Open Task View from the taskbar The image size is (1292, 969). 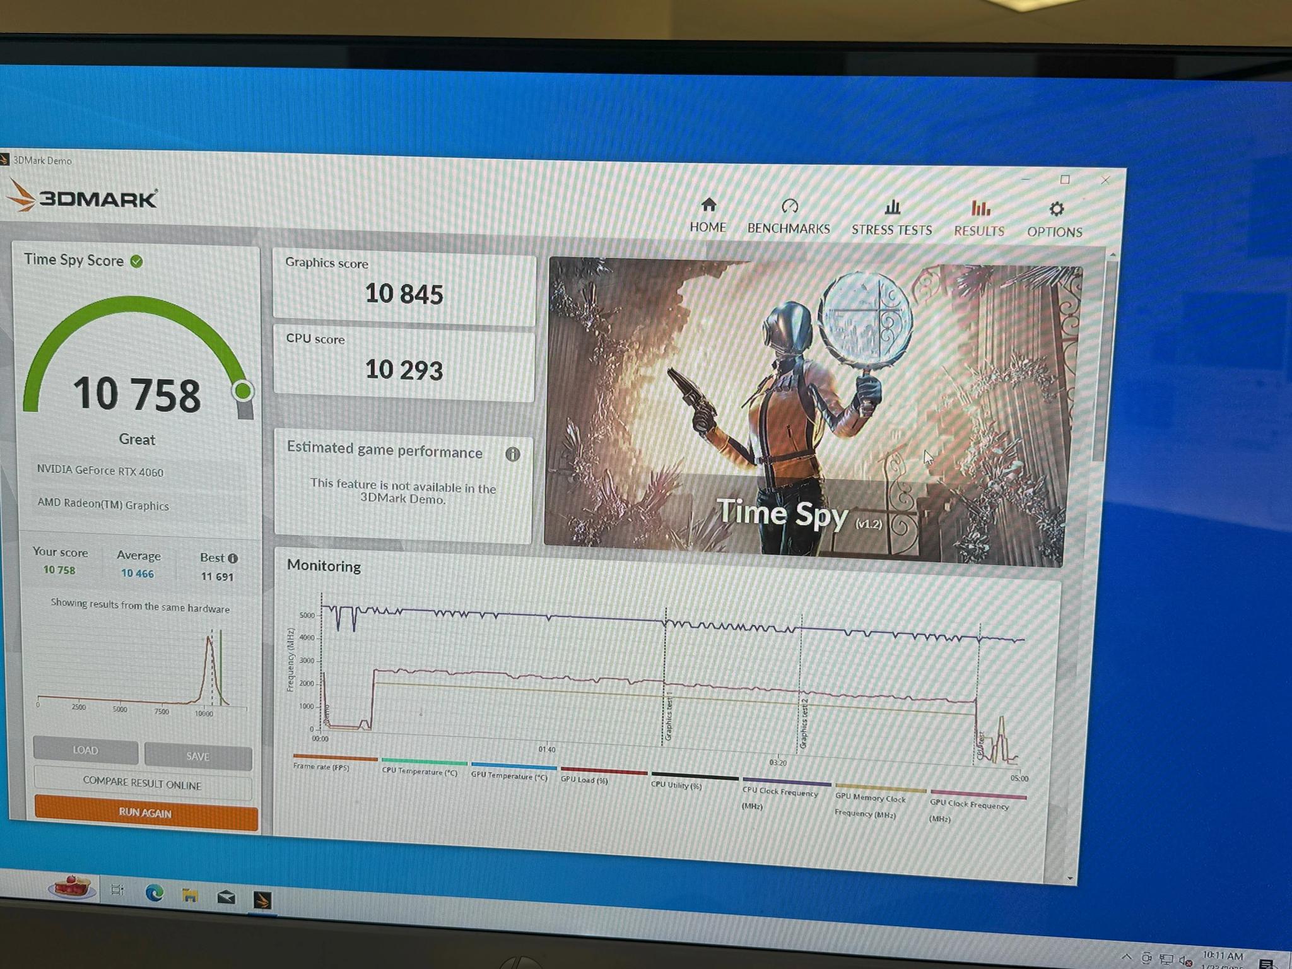pyautogui.click(x=117, y=890)
